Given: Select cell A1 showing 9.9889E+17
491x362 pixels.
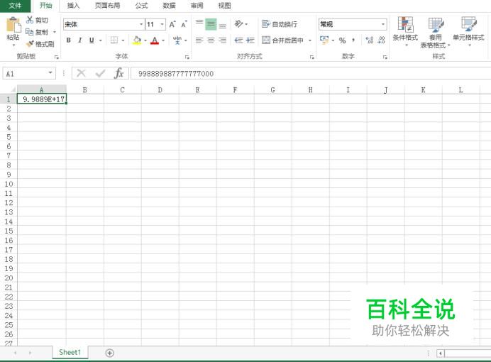Looking at the screenshot, I should pos(42,99).
